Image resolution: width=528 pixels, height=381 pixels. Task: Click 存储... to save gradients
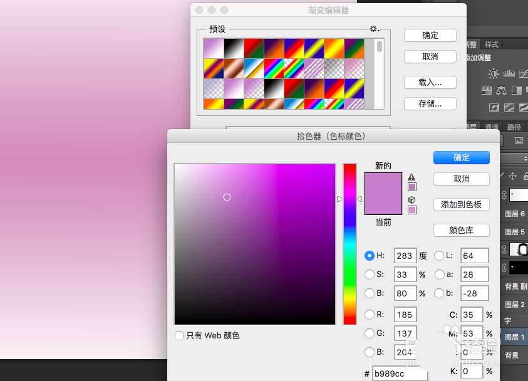pyautogui.click(x=430, y=103)
